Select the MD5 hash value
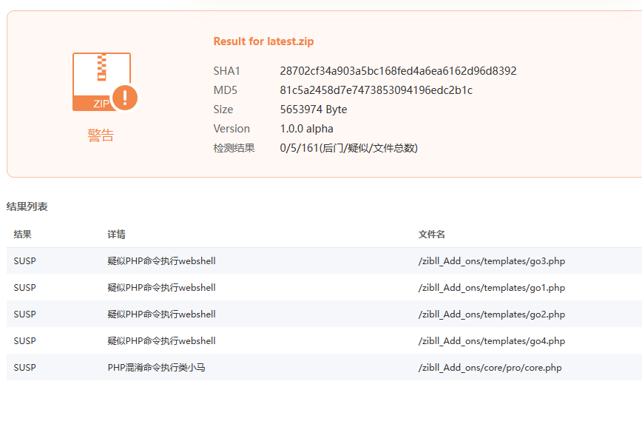The height and width of the screenshot is (424, 642). coord(376,90)
